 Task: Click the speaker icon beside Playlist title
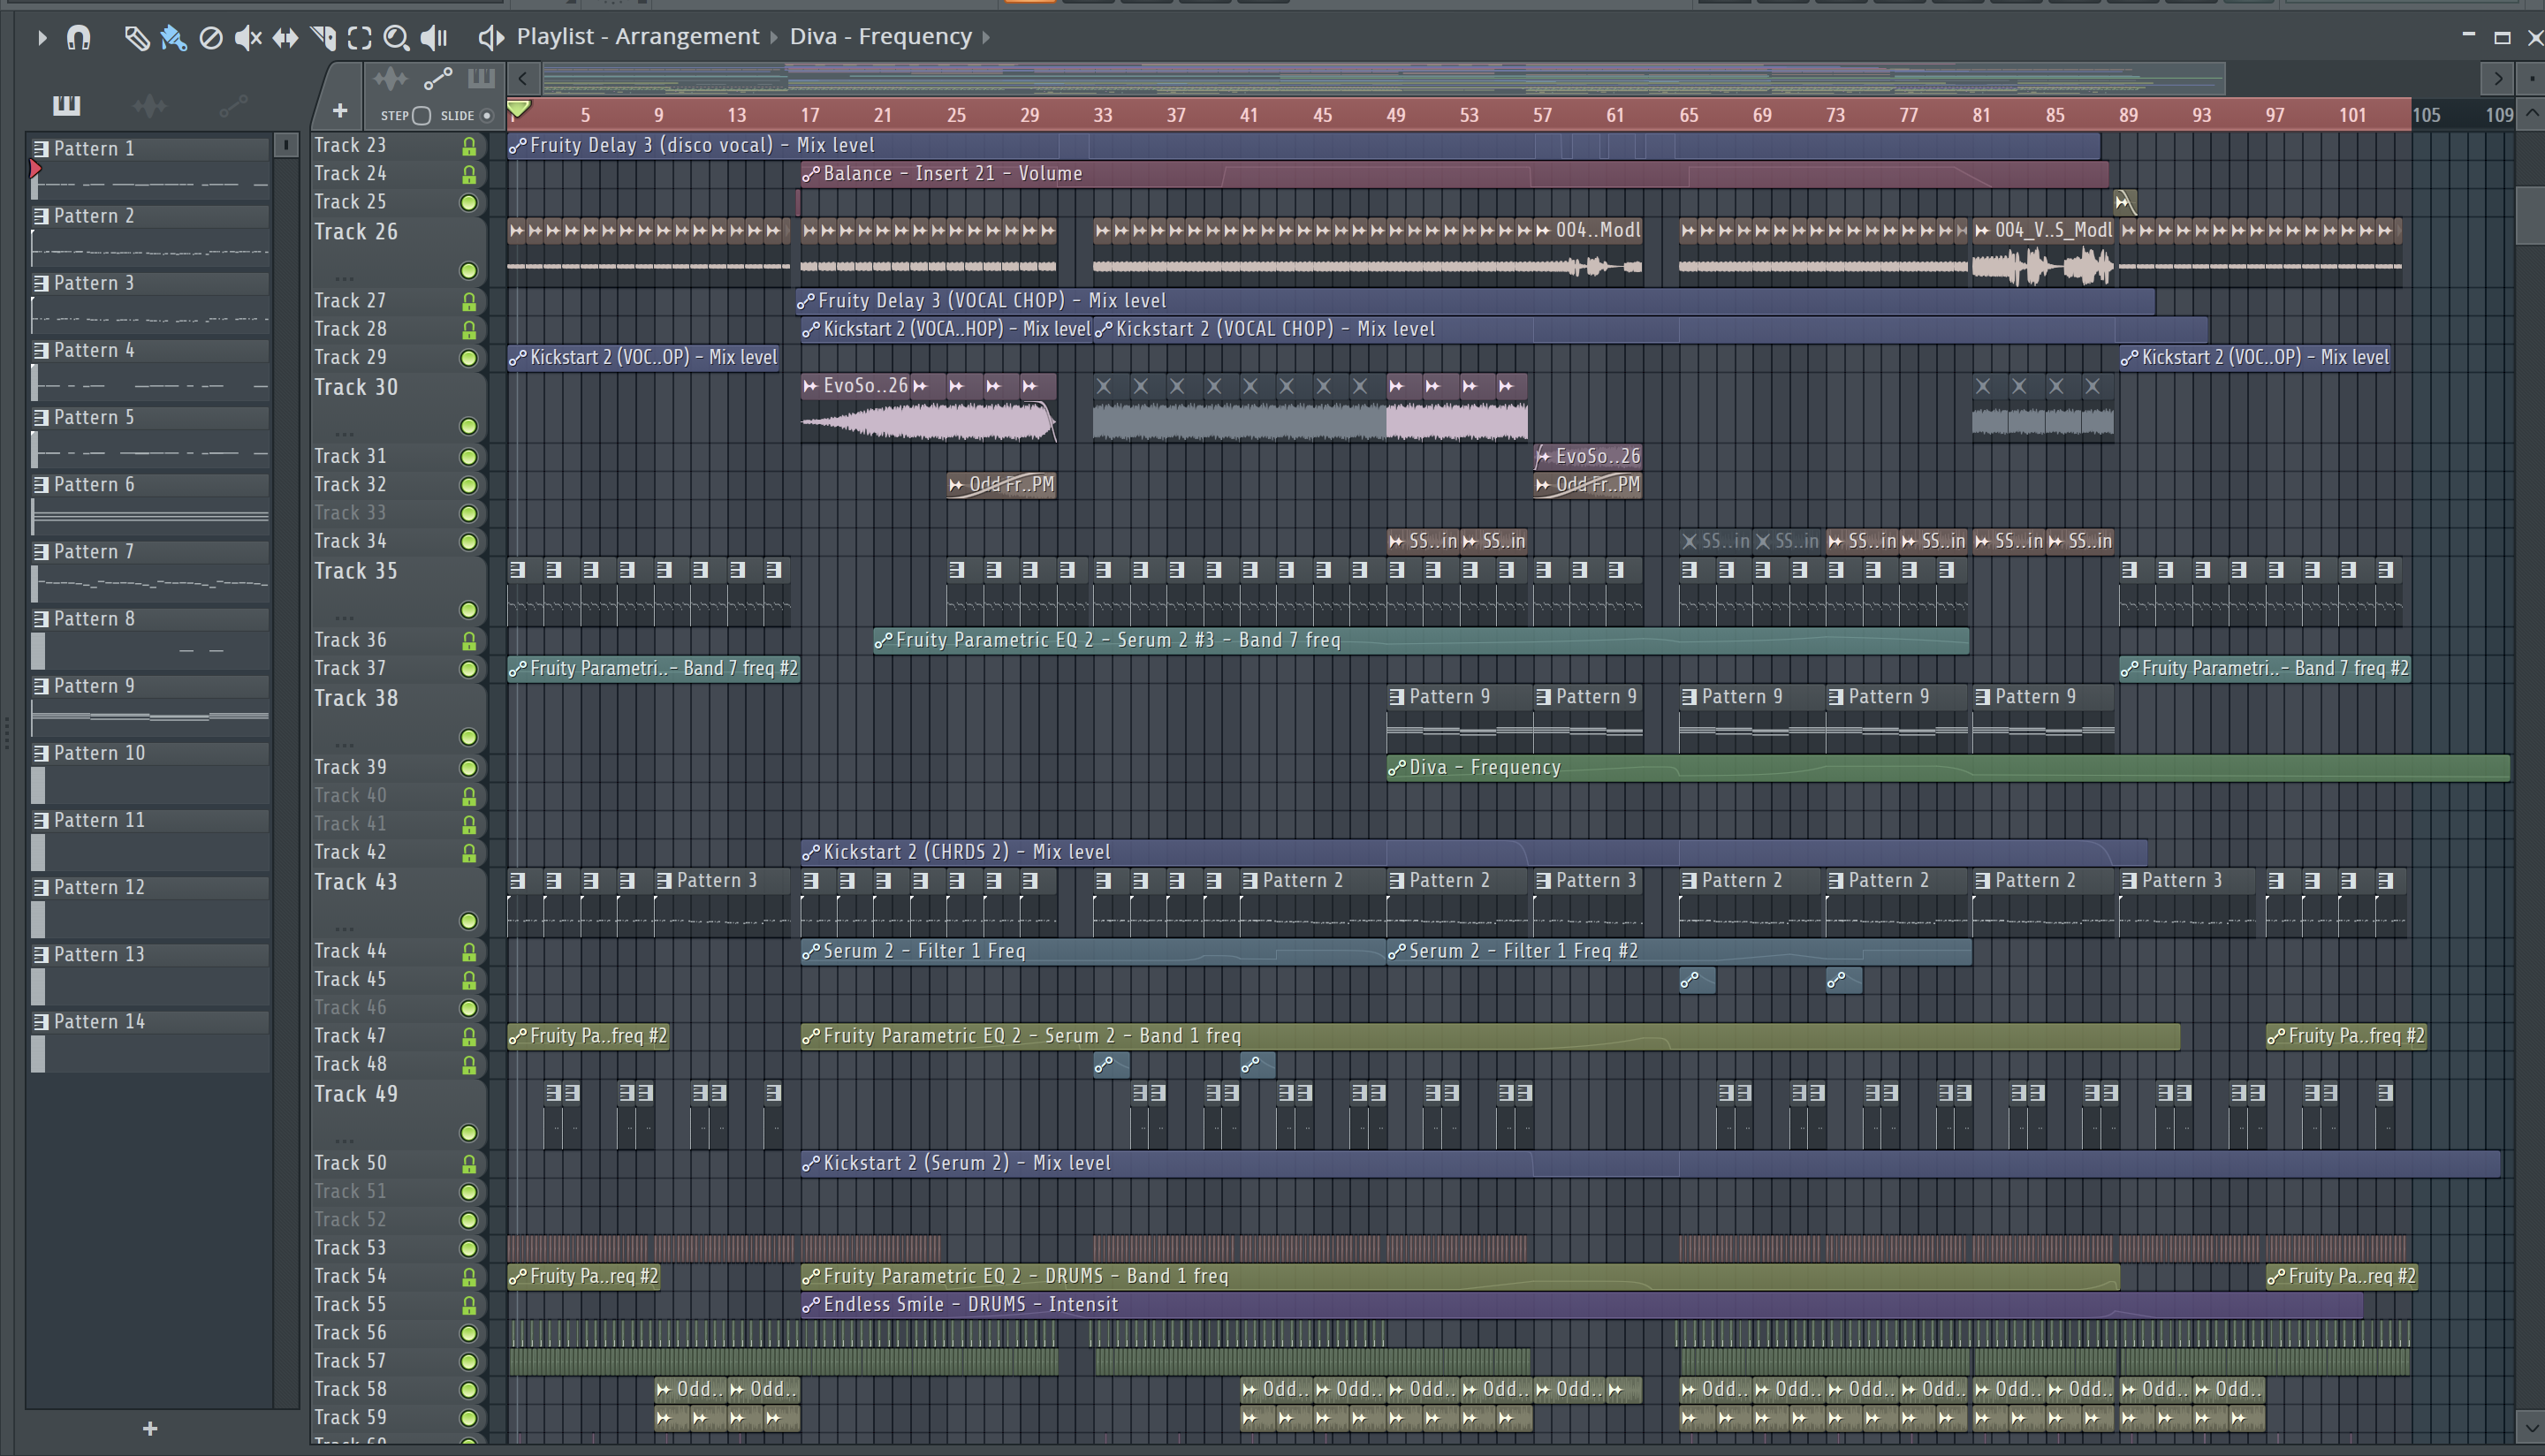pos(490,38)
